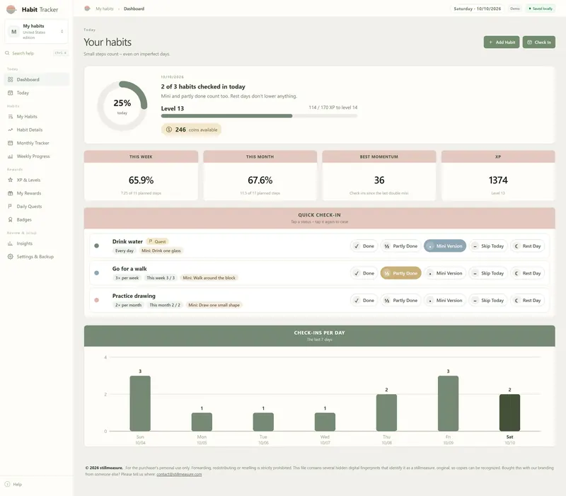
Task: Open the This Month 67.6% card
Action: pos(260,175)
